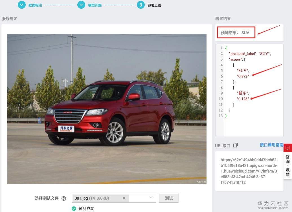Click the API URL text
The image size is (292, 212).
tap(249, 171)
